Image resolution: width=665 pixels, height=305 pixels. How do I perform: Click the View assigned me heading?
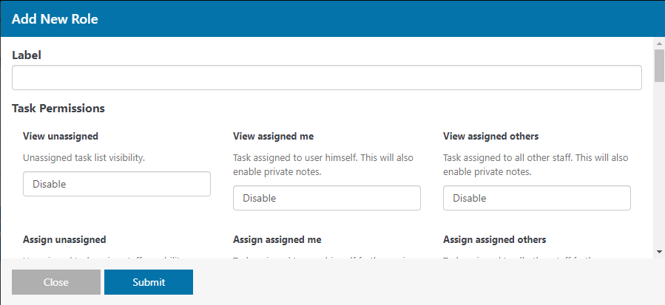pos(273,136)
